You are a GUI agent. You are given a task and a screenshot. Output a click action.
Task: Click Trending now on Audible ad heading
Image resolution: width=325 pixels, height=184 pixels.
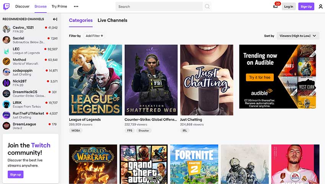(x=260, y=59)
